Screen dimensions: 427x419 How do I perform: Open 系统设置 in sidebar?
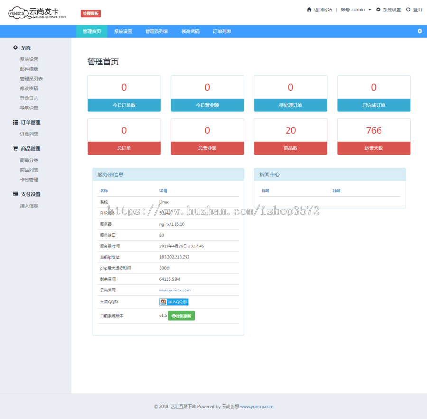(x=29, y=59)
